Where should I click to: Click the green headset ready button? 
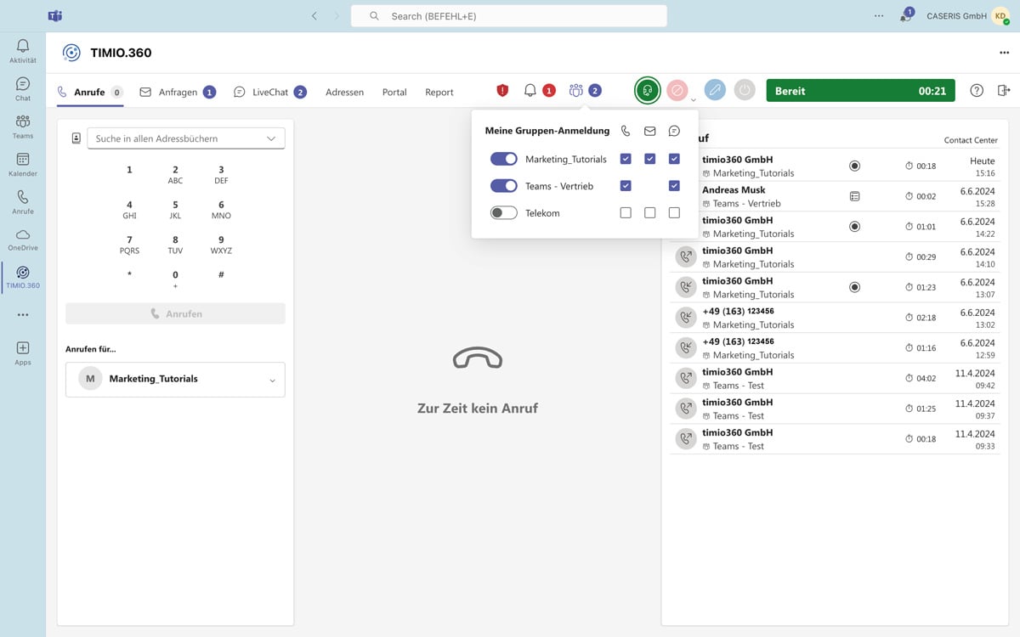[x=648, y=90]
